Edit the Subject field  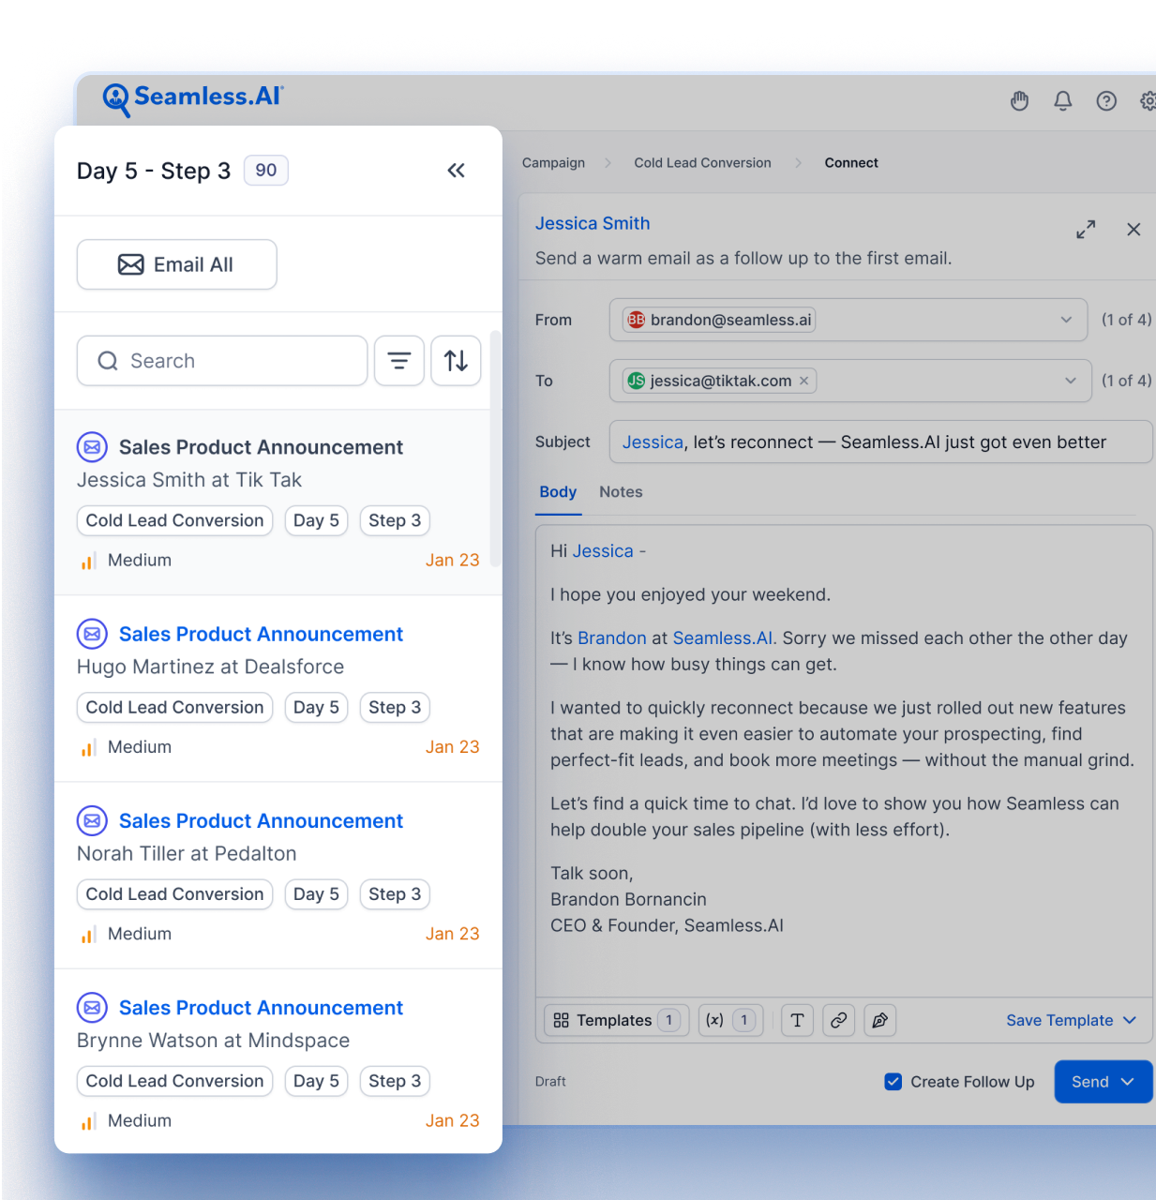880,442
